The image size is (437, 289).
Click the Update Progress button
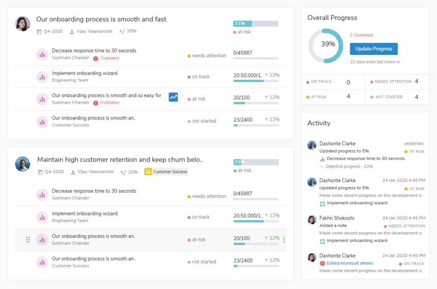click(x=373, y=49)
